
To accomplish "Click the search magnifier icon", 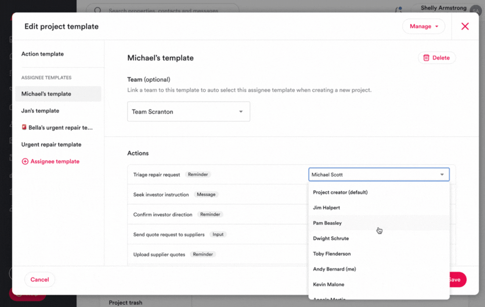I will (98, 10).
